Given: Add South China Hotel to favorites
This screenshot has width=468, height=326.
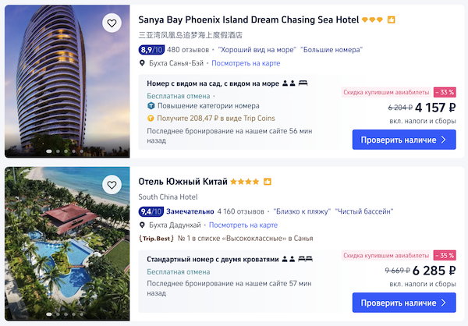Looking at the screenshot, I should (x=112, y=186).
